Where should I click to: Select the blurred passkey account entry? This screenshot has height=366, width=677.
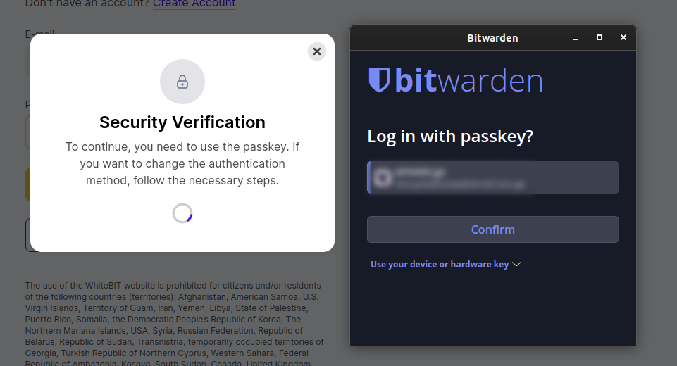click(x=493, y=177)
